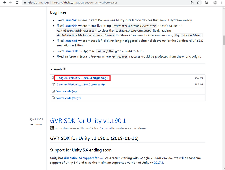The width and height of the screenshot is (225, 170).
Task: Open the user profile avatar icon
Action: click(x=215, y=2)
